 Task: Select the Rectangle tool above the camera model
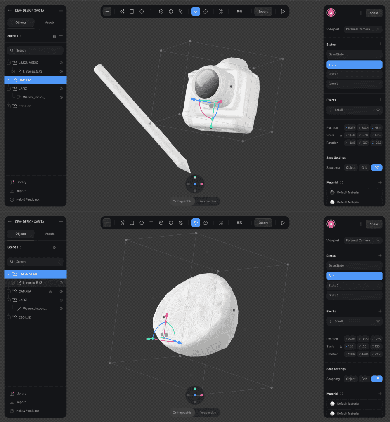[132, 12]
